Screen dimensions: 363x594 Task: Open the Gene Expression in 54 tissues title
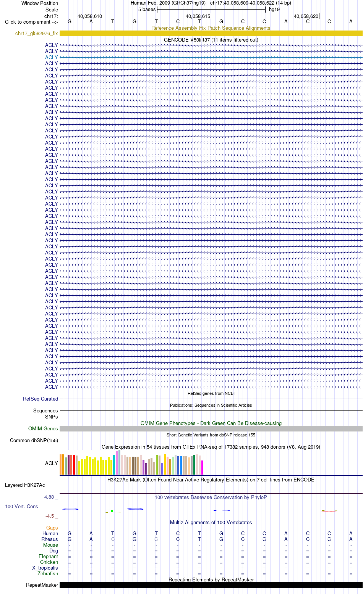point(211,447)
